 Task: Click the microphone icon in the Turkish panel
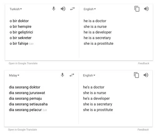click(54, 9)
